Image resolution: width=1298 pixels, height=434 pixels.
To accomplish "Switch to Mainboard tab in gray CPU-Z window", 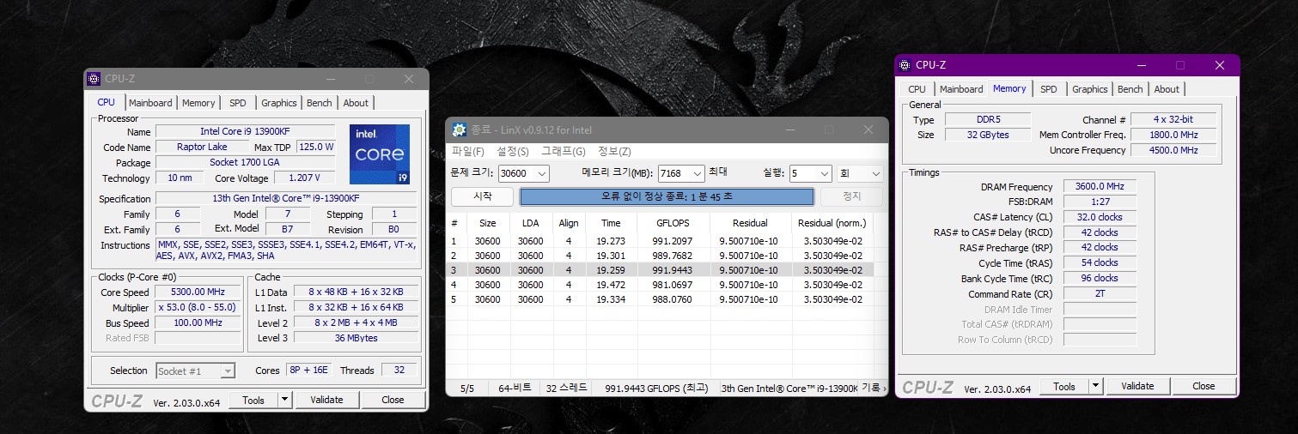I will [x=150, y=103].
